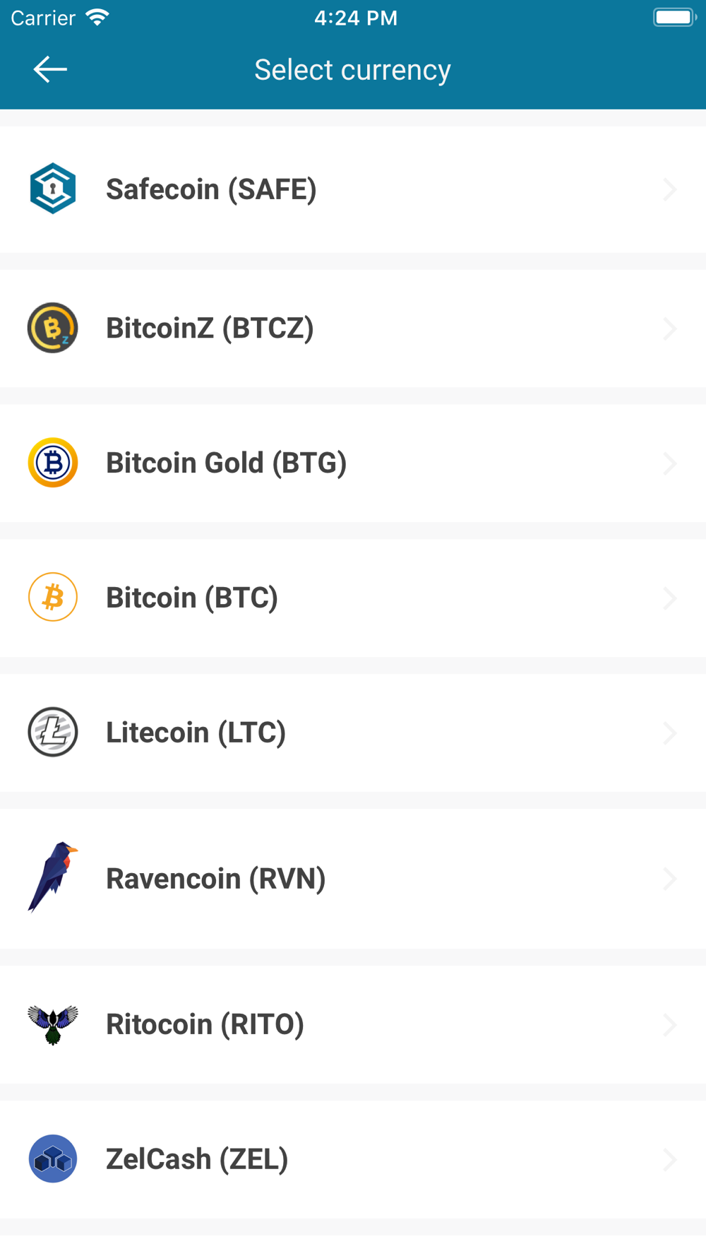706x1256 pixels.
Task: Tap the Litecoin grey logo
Action: [x=53, y=732]
